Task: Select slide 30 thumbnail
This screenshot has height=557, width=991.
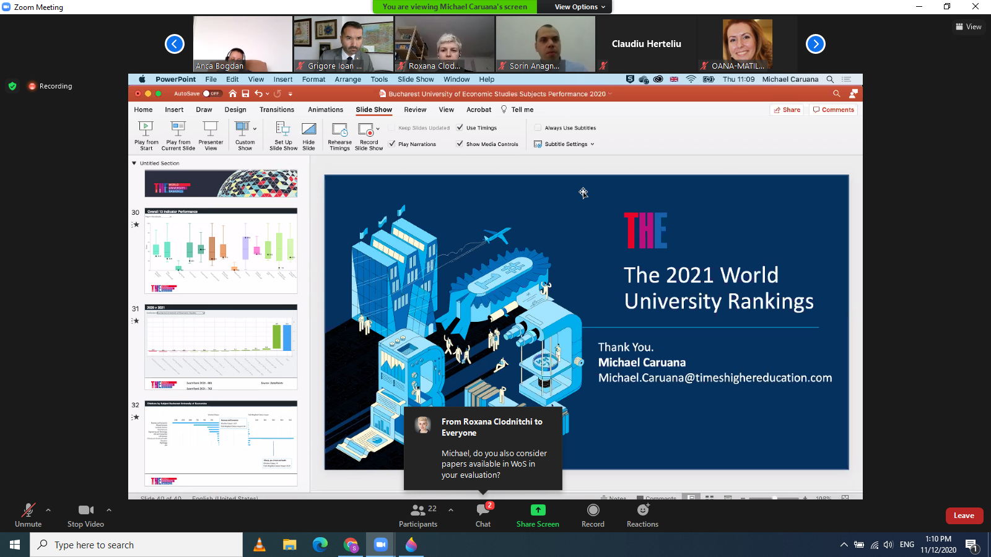Action: [x=221, y=251]
